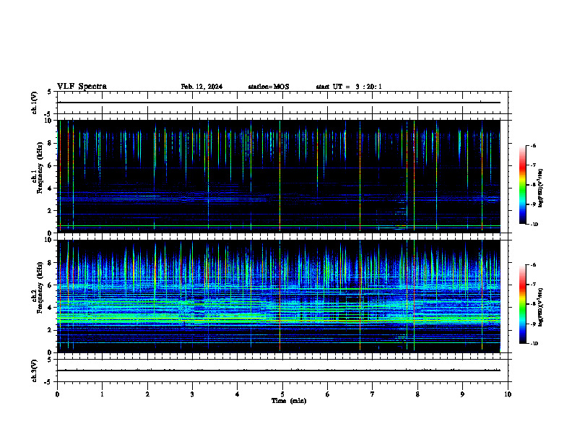Click the 'VLF Spectra' title text
The image size is (572, 442).
coord(82,87)
